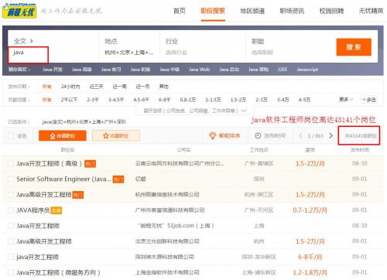Click the +多选 multi-select button

tap(368, 100)
